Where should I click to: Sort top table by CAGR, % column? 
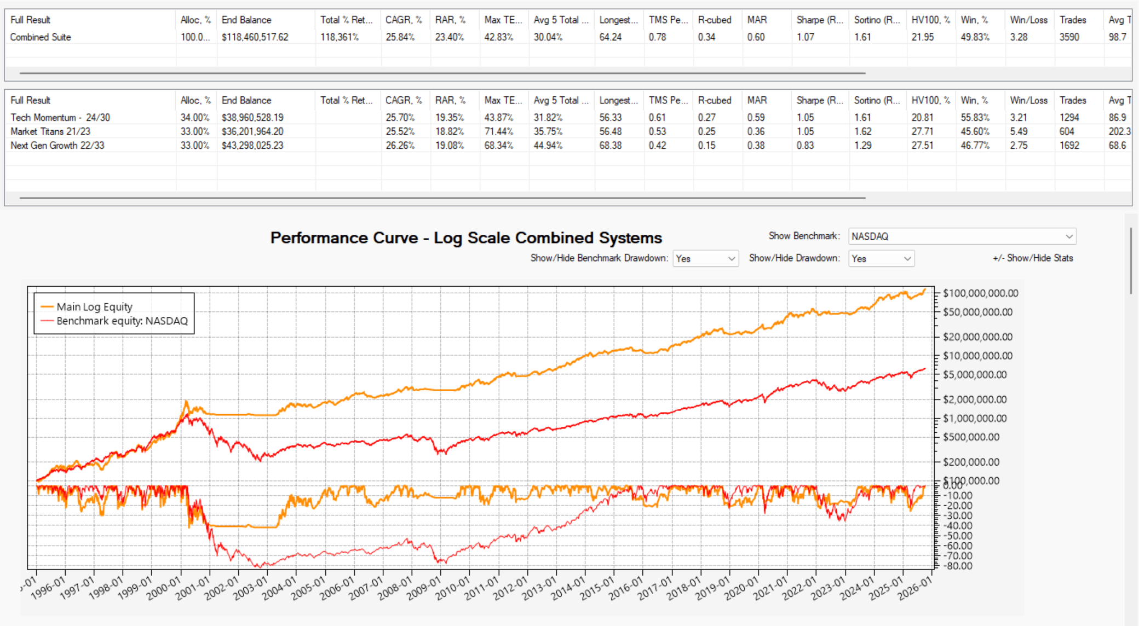click(404, 20)
